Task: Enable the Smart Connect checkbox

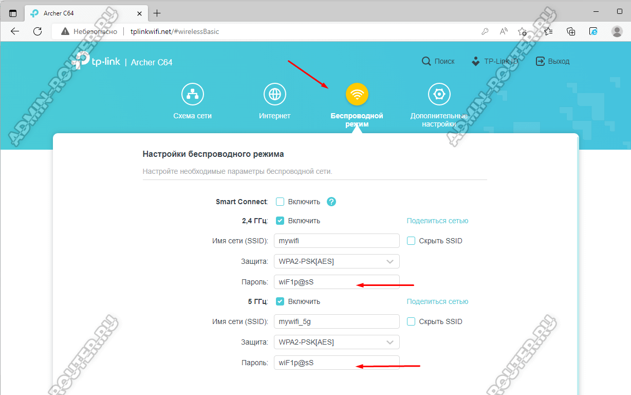Action: coord(280,202)
